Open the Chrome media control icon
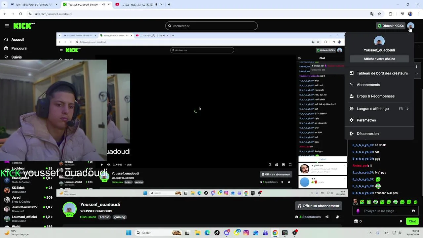 [402, 14]
